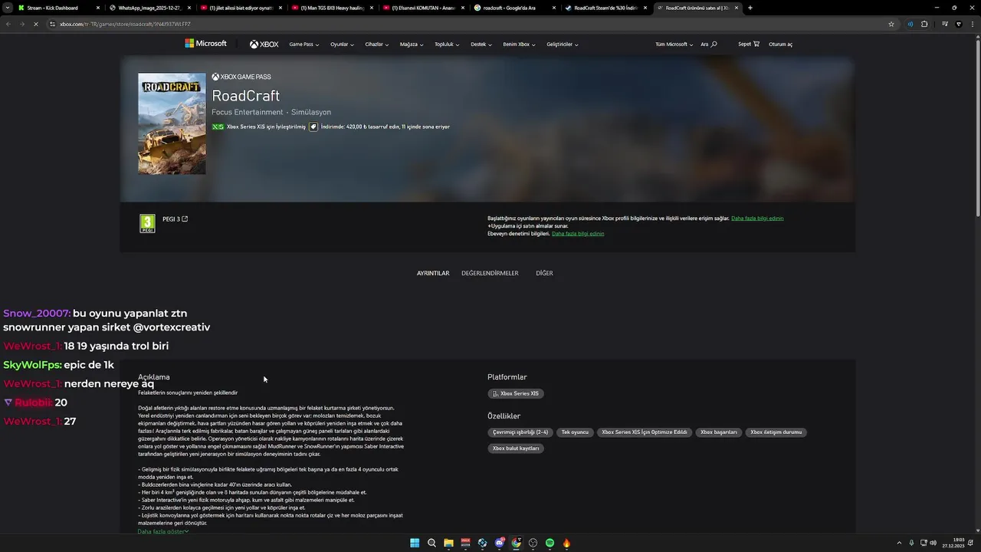Click the Xbox Game Pass badge
Image resolution: width=981 pixels, height=552 pixels.
point(241,77)
